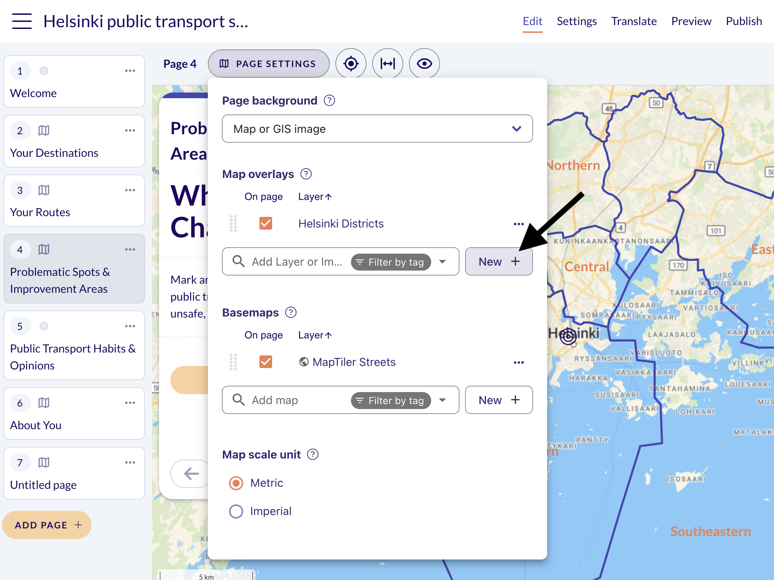Uncheck MapTiler Streets on page checkbox

265,362
